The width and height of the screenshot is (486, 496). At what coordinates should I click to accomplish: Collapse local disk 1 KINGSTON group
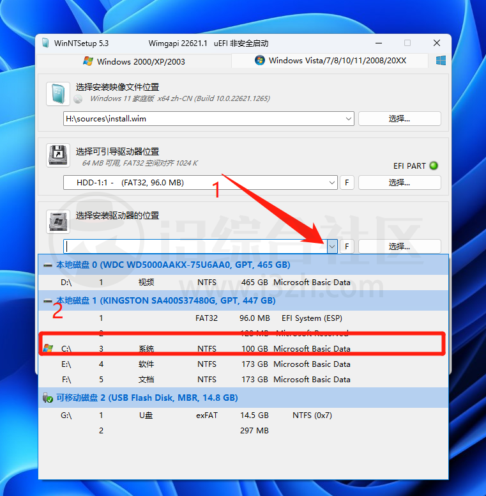pos(48,300)
